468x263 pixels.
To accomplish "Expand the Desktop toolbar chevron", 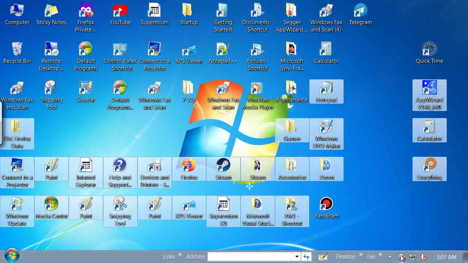I will pyautogui.click(x=361, y=255).
